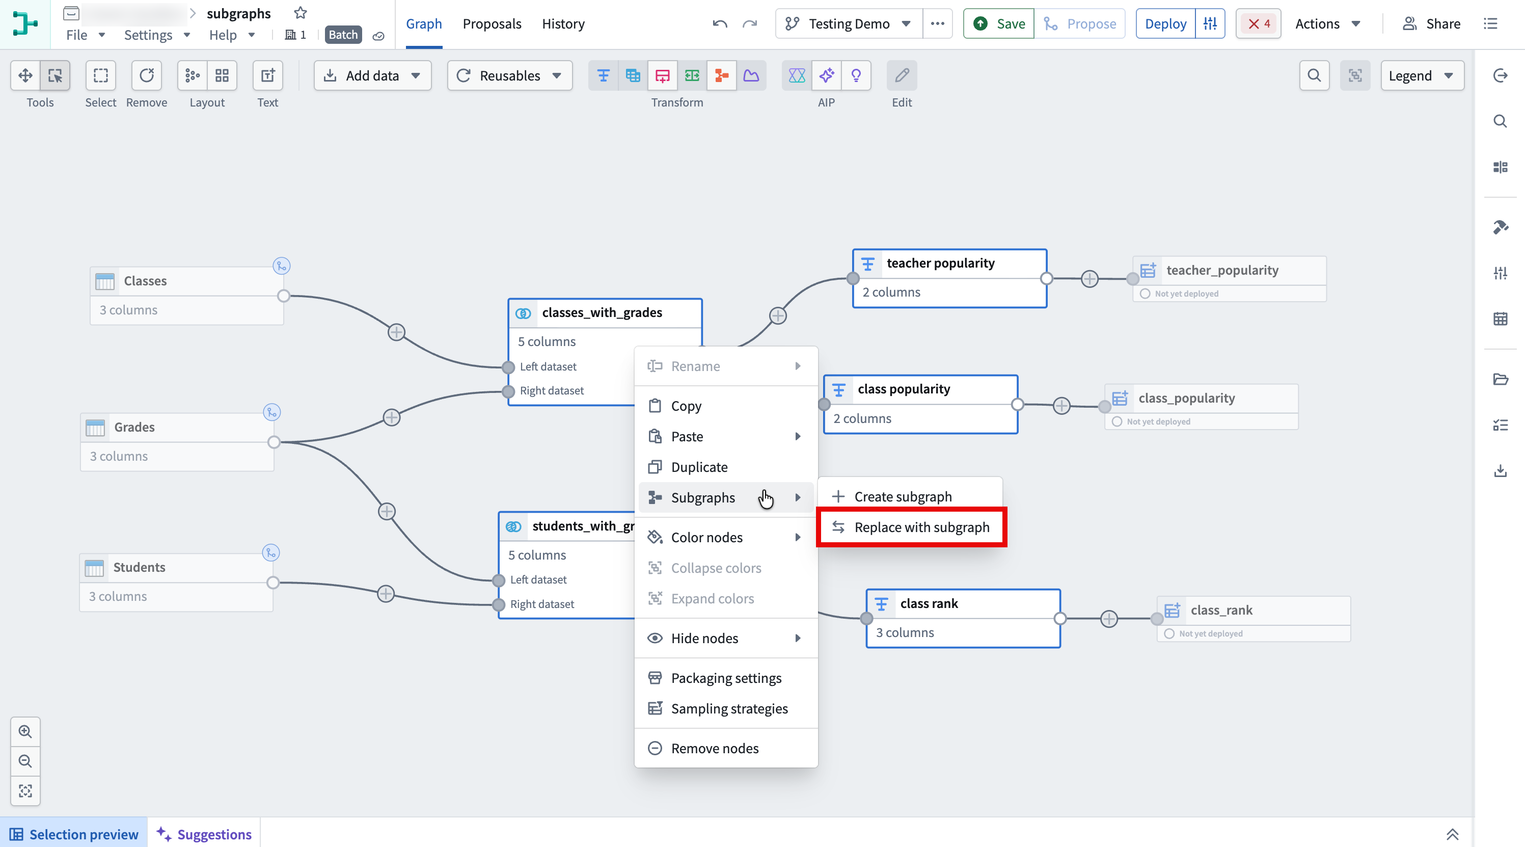This screenshot has height=847, width=1525.
Task: Star the subgraphs pipeline as favorite
Action: point(301,12)
